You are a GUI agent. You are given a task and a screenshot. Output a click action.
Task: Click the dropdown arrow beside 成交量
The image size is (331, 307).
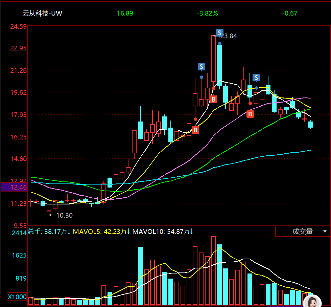pyautogui.click(x=325, y=232)
